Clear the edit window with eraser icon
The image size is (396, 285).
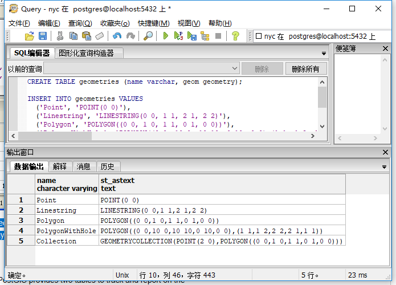[100, 36]
